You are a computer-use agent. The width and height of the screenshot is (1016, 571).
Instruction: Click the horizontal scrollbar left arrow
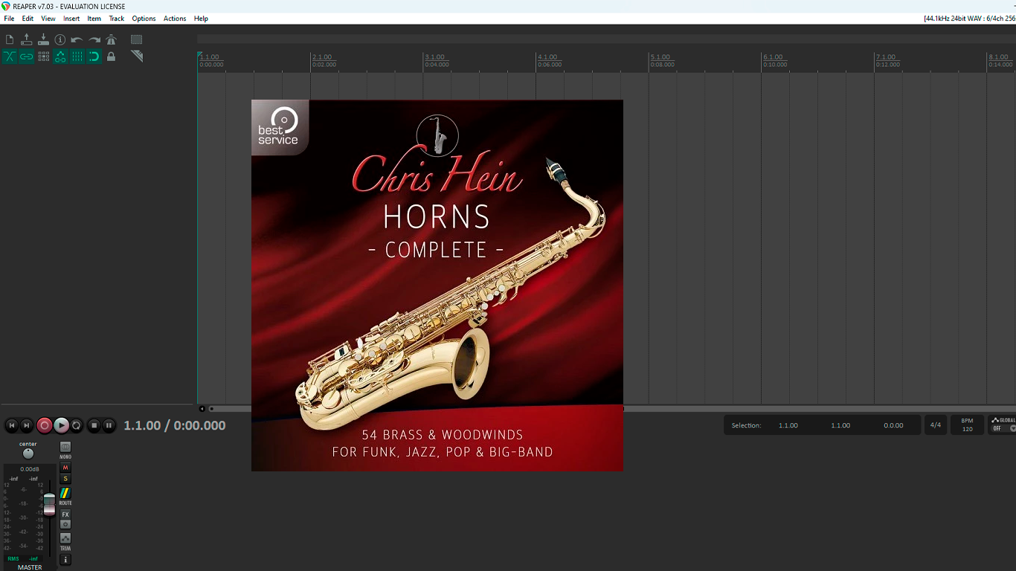click(x=202, y=408)
